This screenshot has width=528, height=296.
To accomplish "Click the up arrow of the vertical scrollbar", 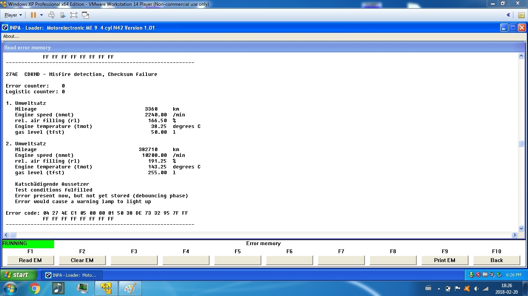I will [x=521, y=56].
